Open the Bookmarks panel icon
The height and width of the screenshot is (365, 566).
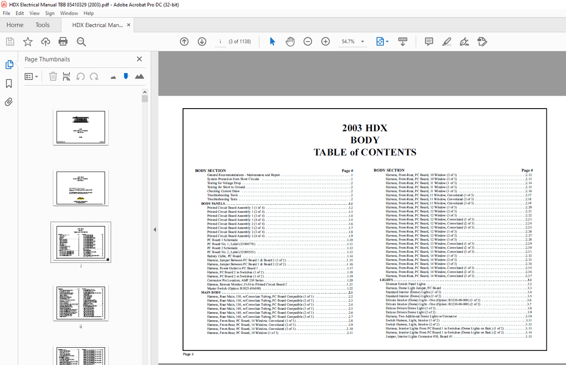tap(10, 84)
